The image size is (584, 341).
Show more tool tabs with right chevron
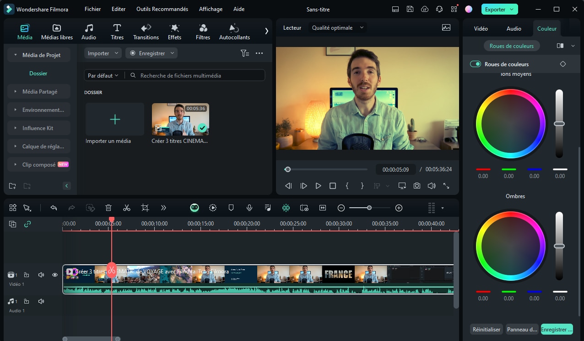click(266, 31)
